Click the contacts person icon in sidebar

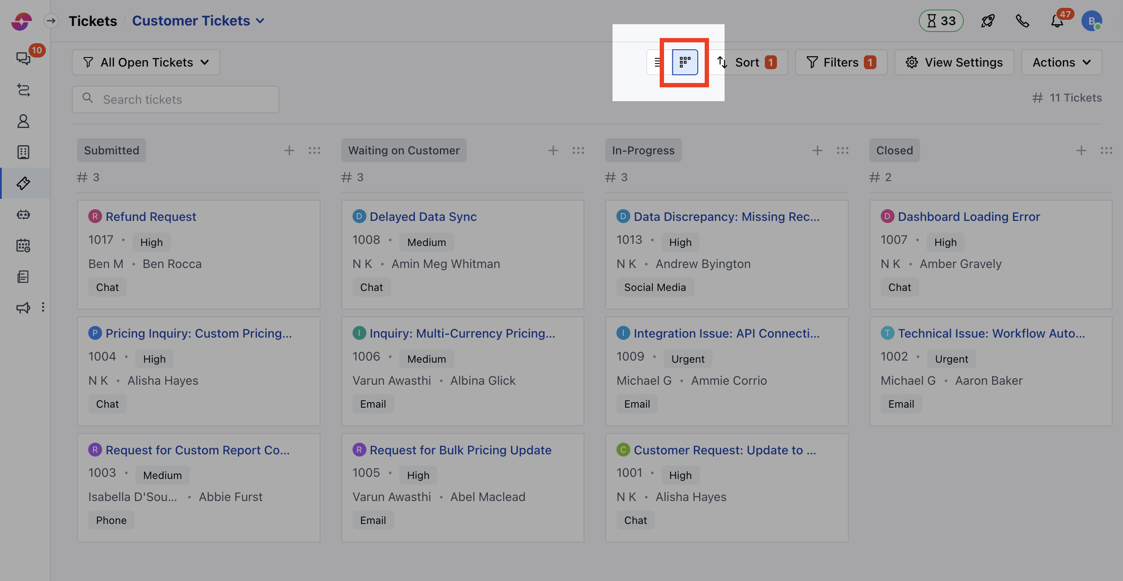(23, 121)
